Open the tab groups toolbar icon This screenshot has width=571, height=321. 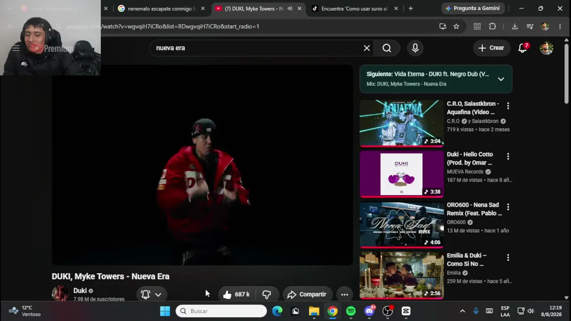(477, 26)
